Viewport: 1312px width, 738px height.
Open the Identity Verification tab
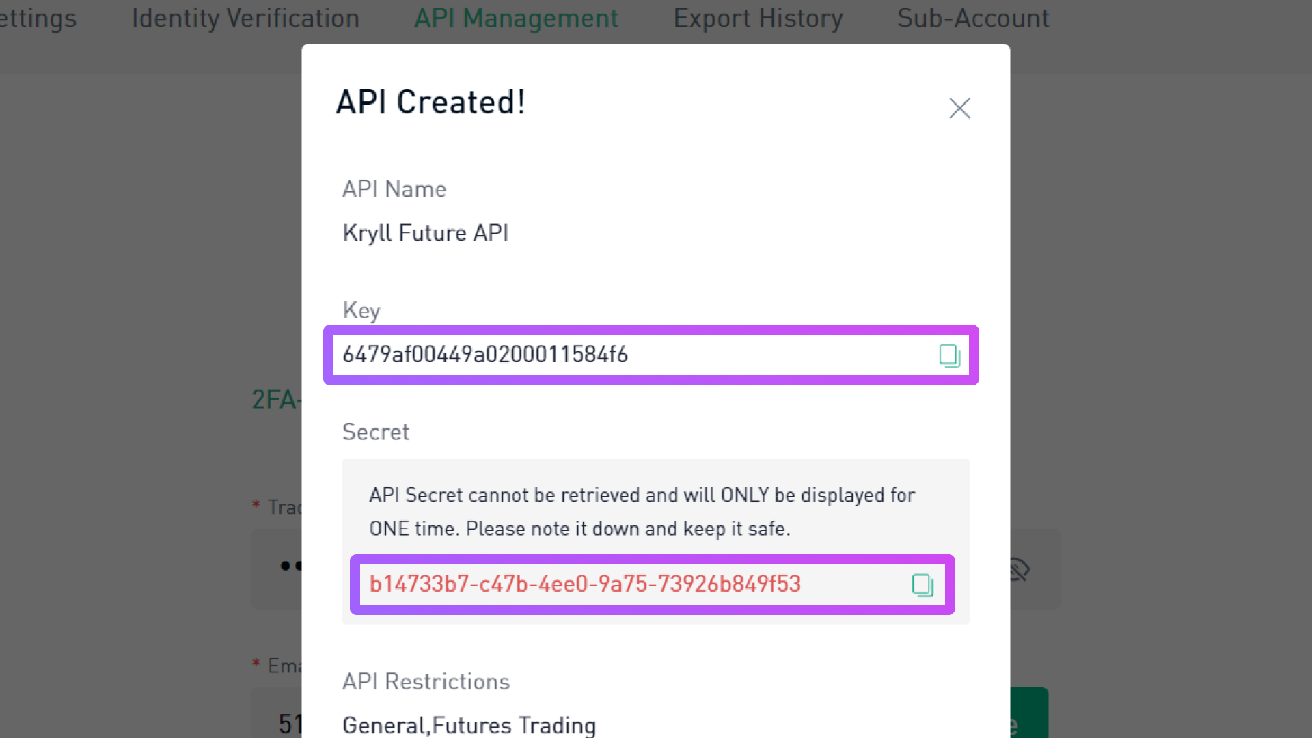click(x=245, y=18)
